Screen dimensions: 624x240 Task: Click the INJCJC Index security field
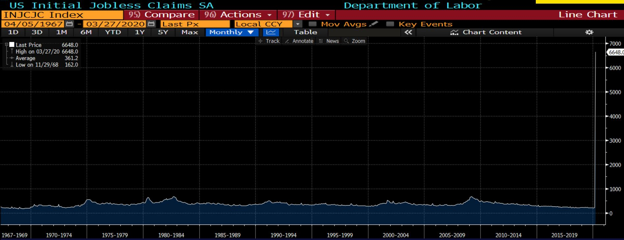point(62,15)
